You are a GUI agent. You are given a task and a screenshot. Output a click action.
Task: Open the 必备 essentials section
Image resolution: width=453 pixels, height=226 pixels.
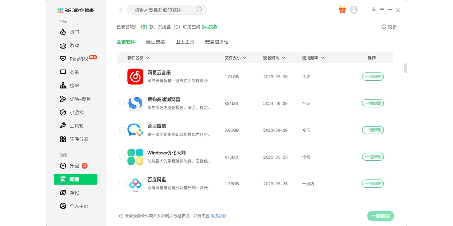69,72
